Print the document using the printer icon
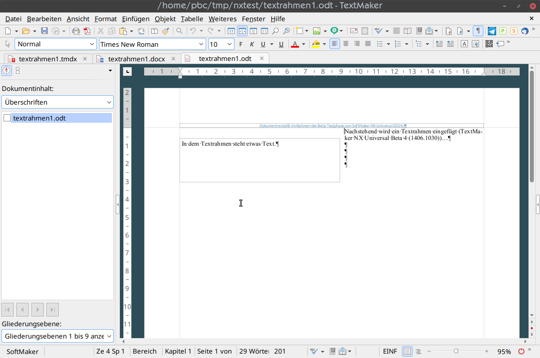This screenshot has width=540, height=358. [x=76, y=31]
